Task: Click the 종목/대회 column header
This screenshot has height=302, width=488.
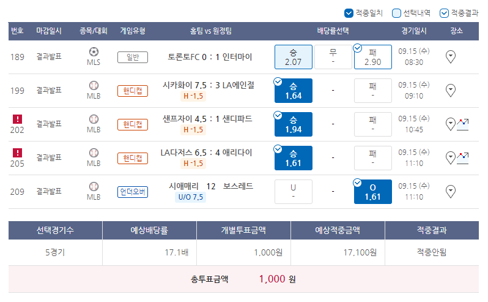Action: coord(94,31)
